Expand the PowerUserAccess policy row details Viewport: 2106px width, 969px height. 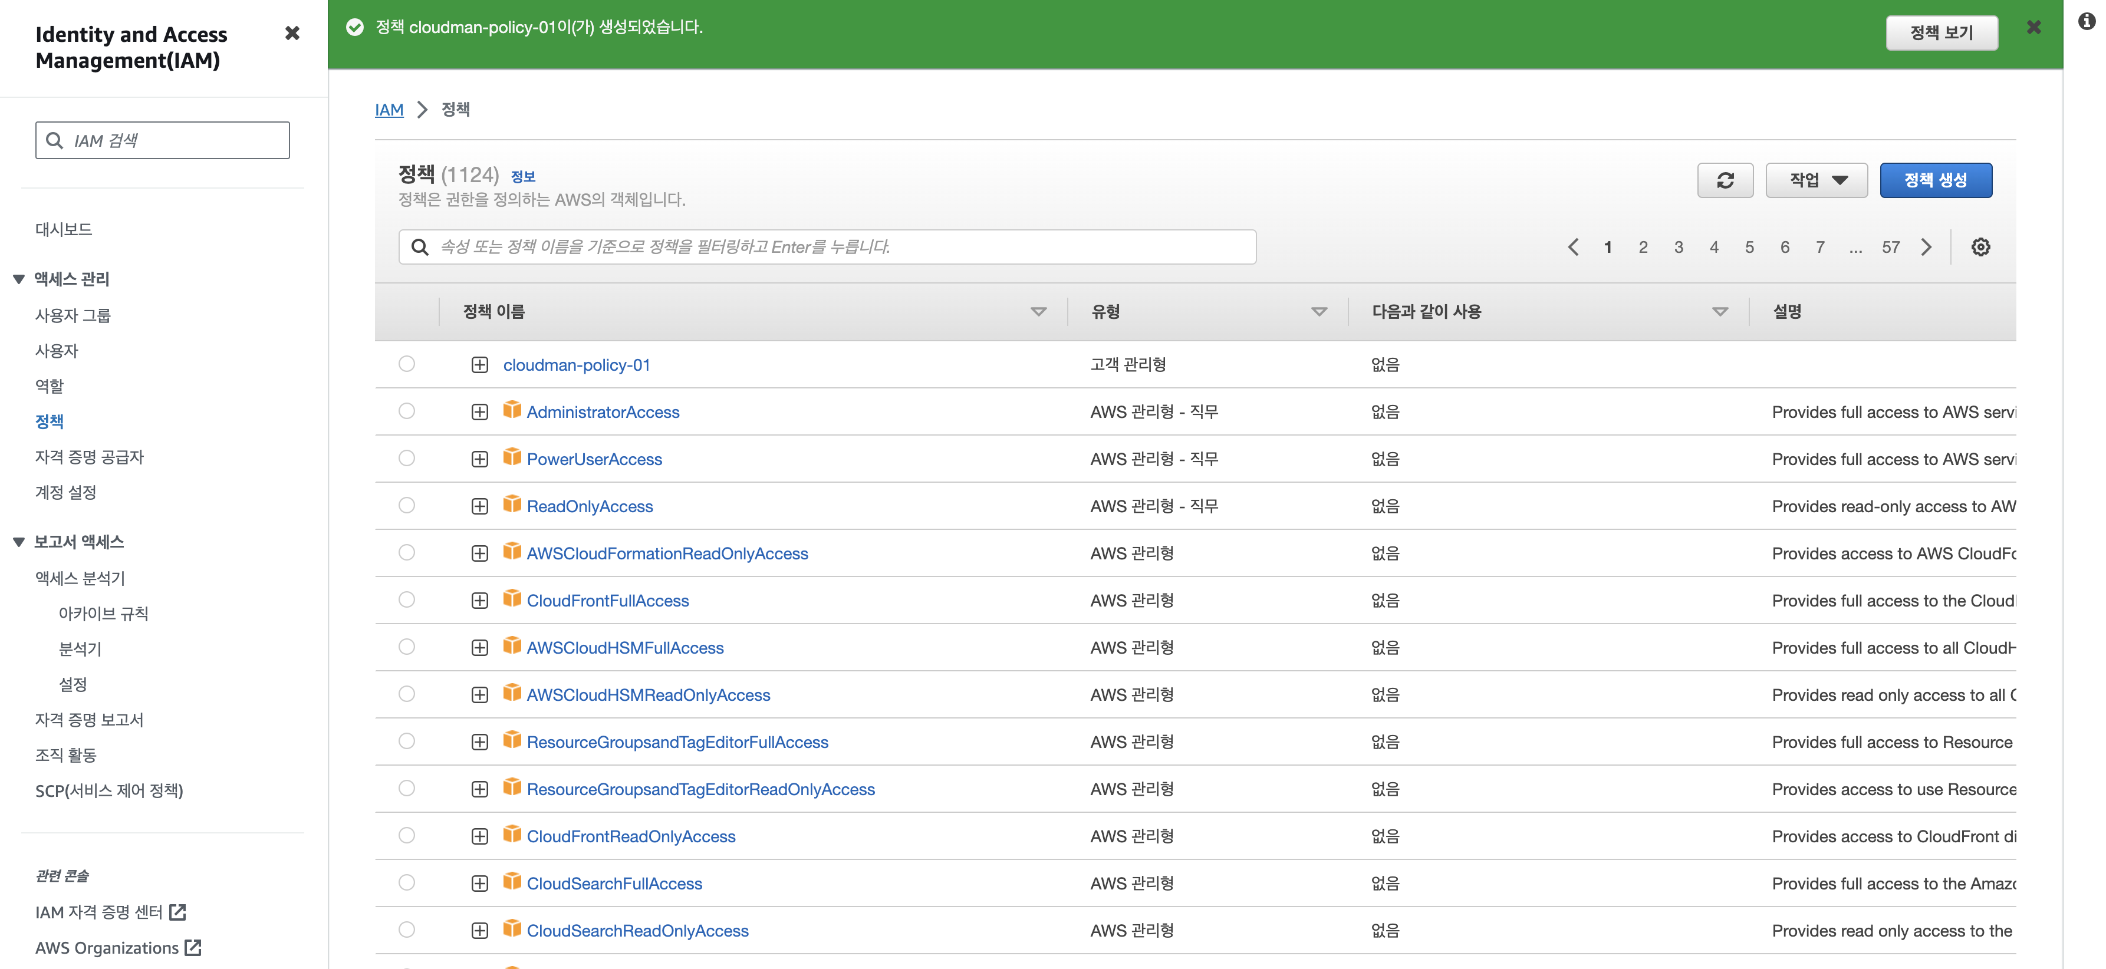pos(480,459)
